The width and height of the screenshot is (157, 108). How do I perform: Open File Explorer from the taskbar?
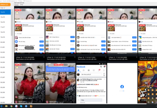[x=6, y=106]
